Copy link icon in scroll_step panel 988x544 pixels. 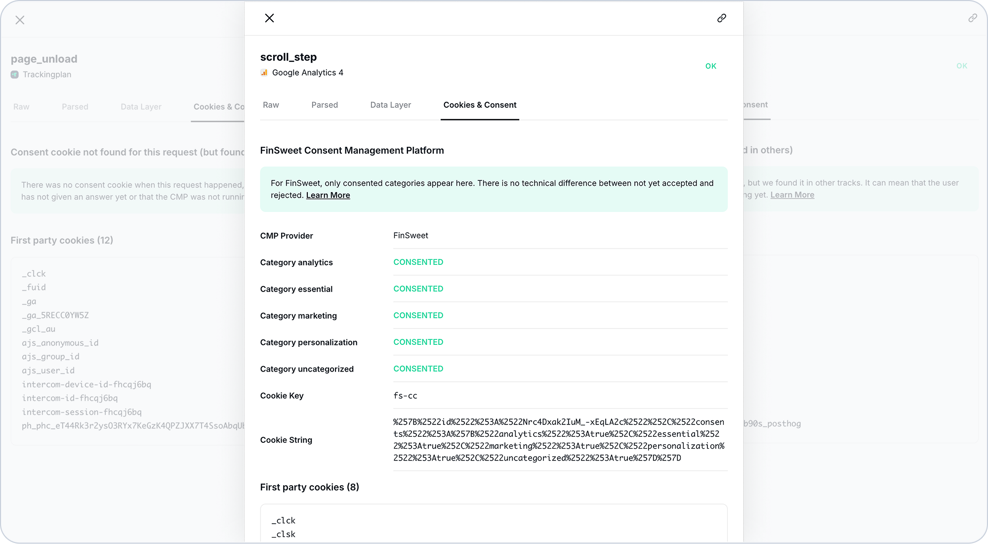tap(722, 18)
